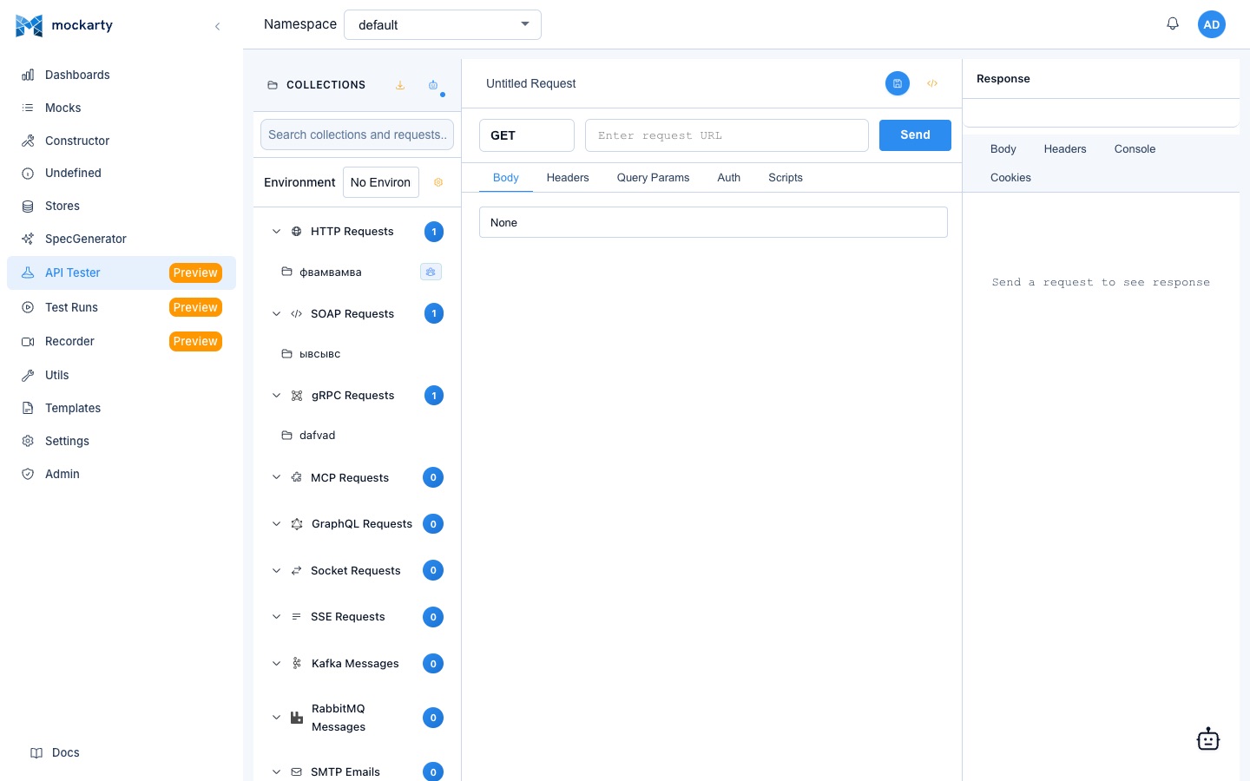
Task: Open the robot assistant icon at bottom right
Action: tap(1208, 739)
